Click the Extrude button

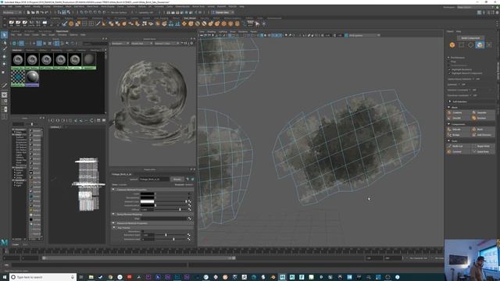[458, 130]
